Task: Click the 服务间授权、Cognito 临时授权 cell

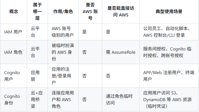Action: pos(167,52)
